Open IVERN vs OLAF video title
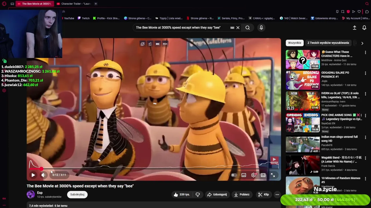The image size is (371, 208). click(340, 95)
